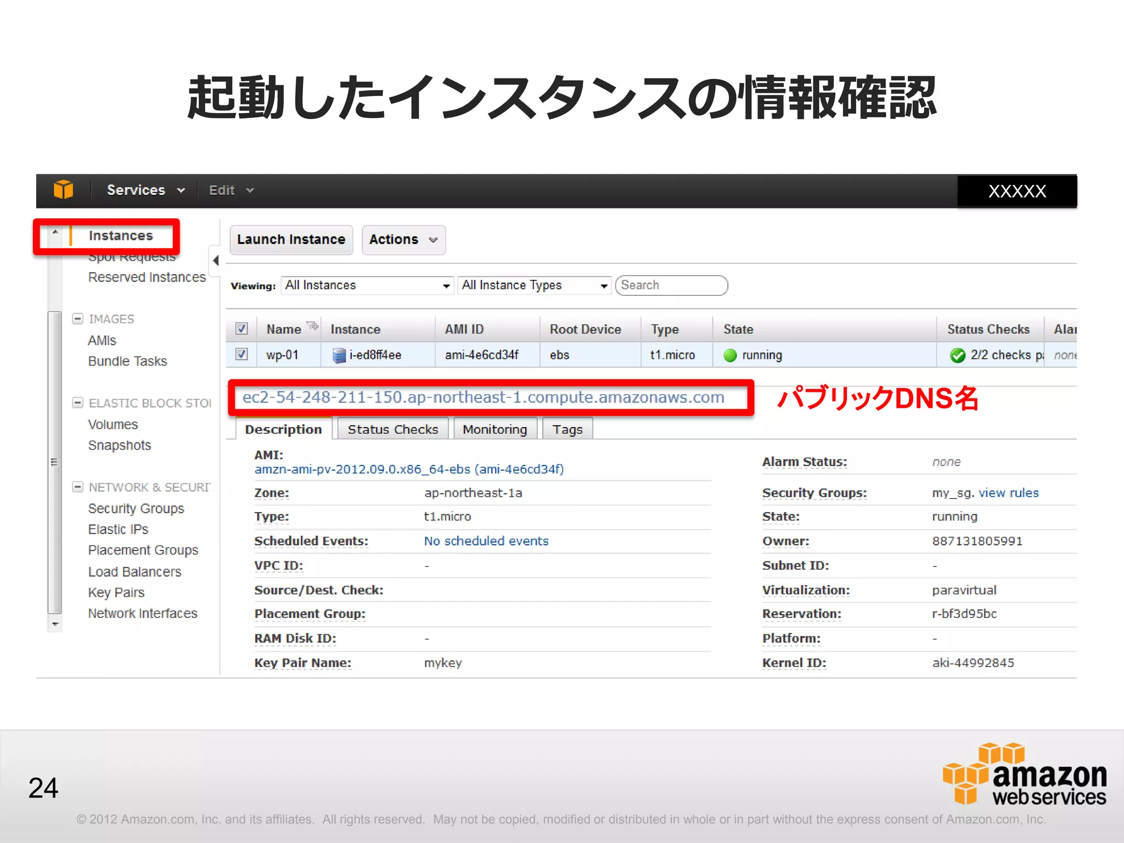Click the sidebar vertical scrollbar thumb
The height and width of the screenshot is (843, 1124).
(55, 462)
